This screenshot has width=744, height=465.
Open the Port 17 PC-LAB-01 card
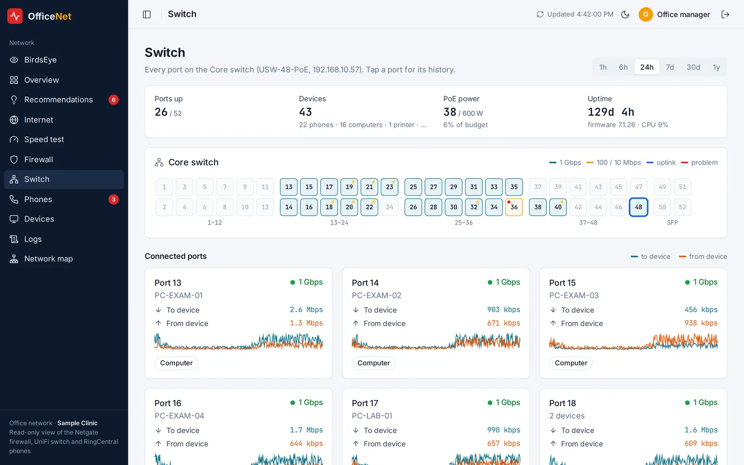pos(436,427)
